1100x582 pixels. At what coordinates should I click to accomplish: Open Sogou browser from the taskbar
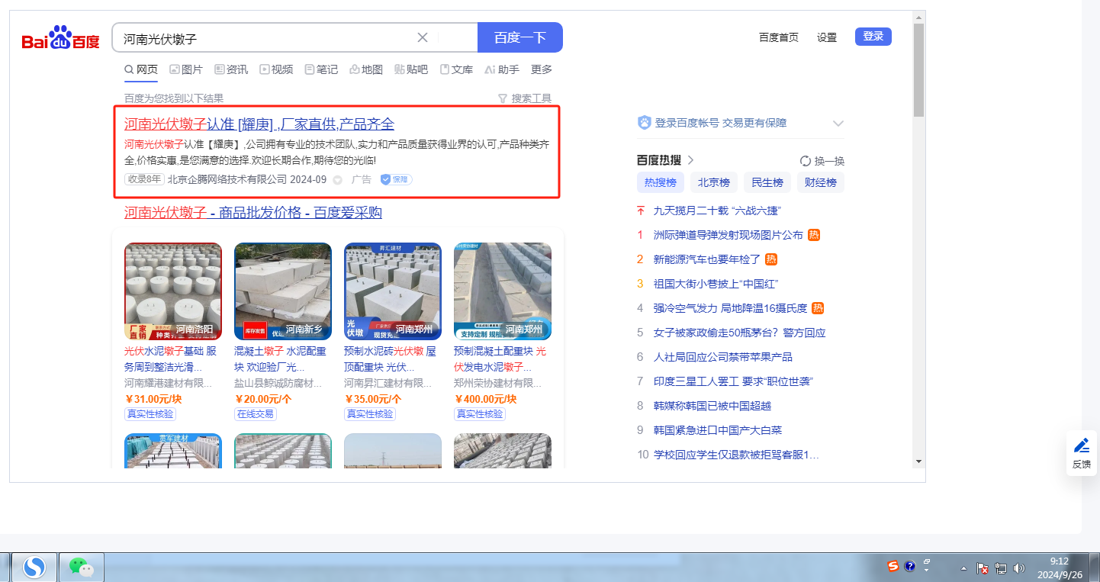point(34,567)
